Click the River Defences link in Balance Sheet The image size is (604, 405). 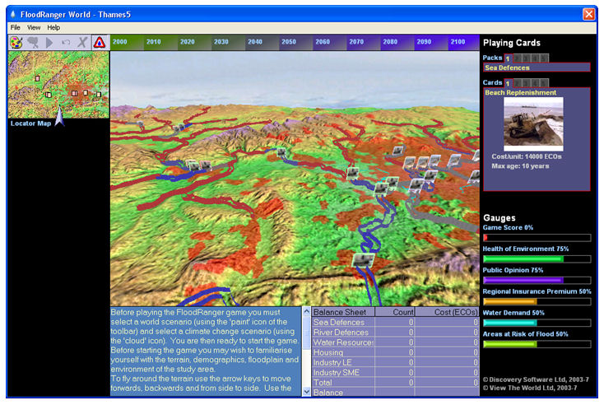[x=340, y=332]
